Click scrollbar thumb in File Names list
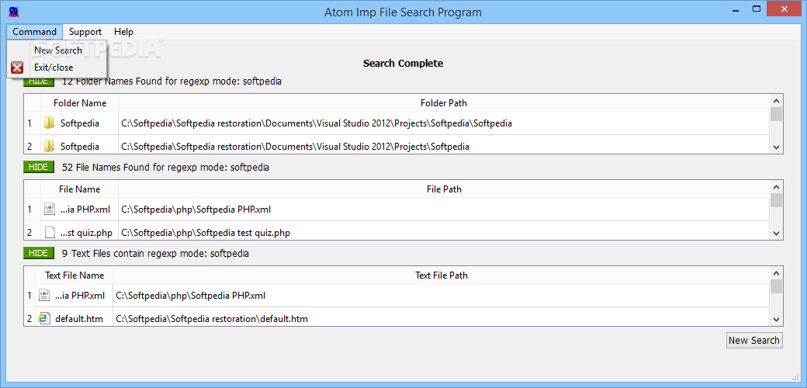The width and height of the screenshot is (807, 388). pyautogui.click(x=776, y=199)
